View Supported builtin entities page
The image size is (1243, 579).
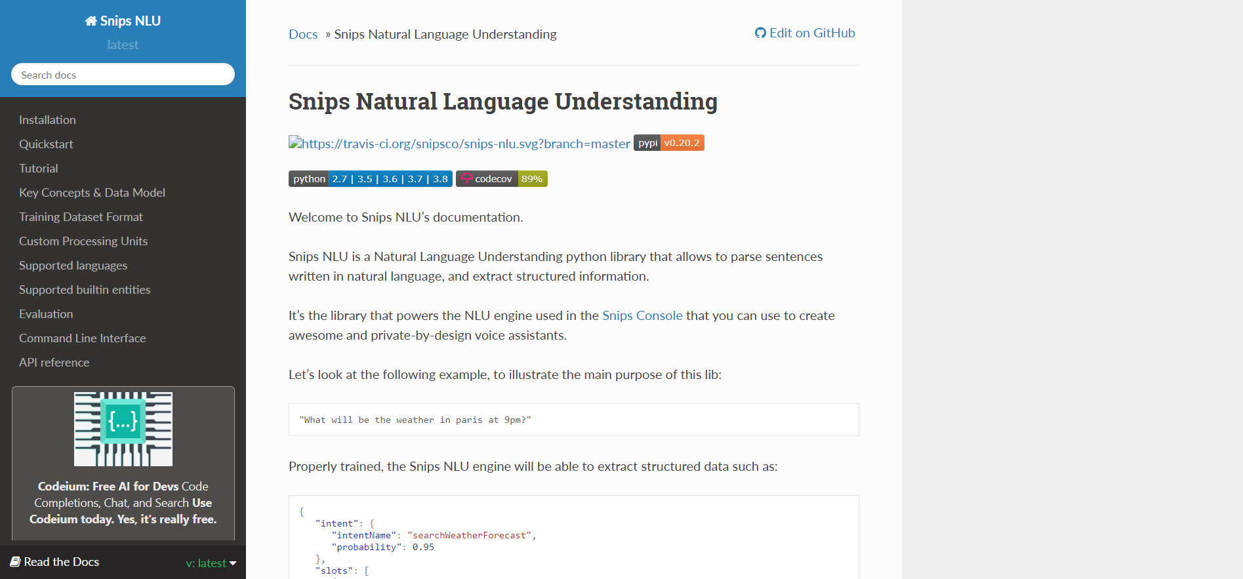click(85, 290)
